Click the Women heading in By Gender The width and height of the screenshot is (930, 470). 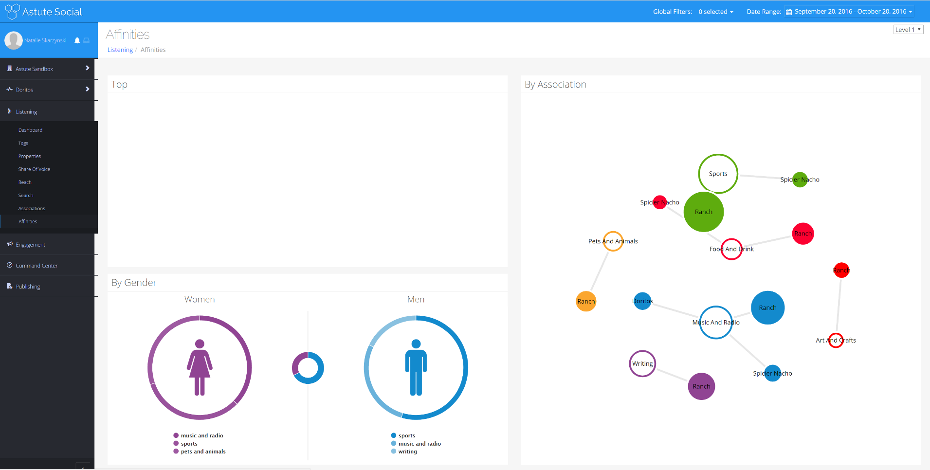click(x=200, y=299)
